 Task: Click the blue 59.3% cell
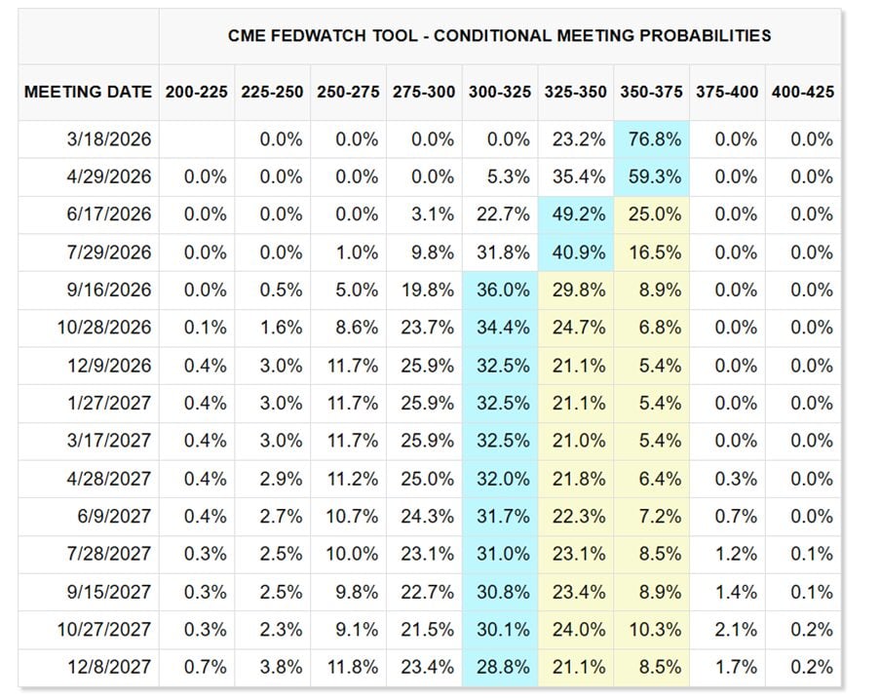pyautogui.click(x=651, y=177)
